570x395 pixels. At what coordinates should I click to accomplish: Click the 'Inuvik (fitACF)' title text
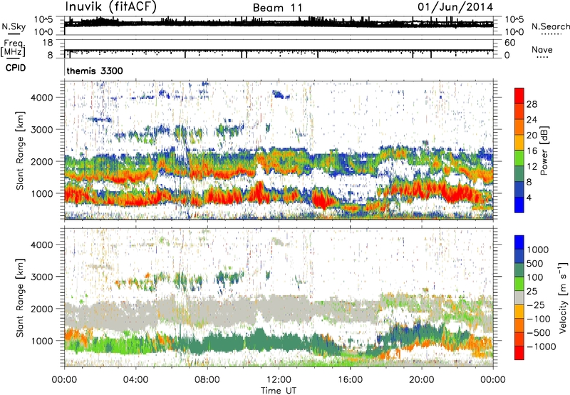(x=111, y=7)
